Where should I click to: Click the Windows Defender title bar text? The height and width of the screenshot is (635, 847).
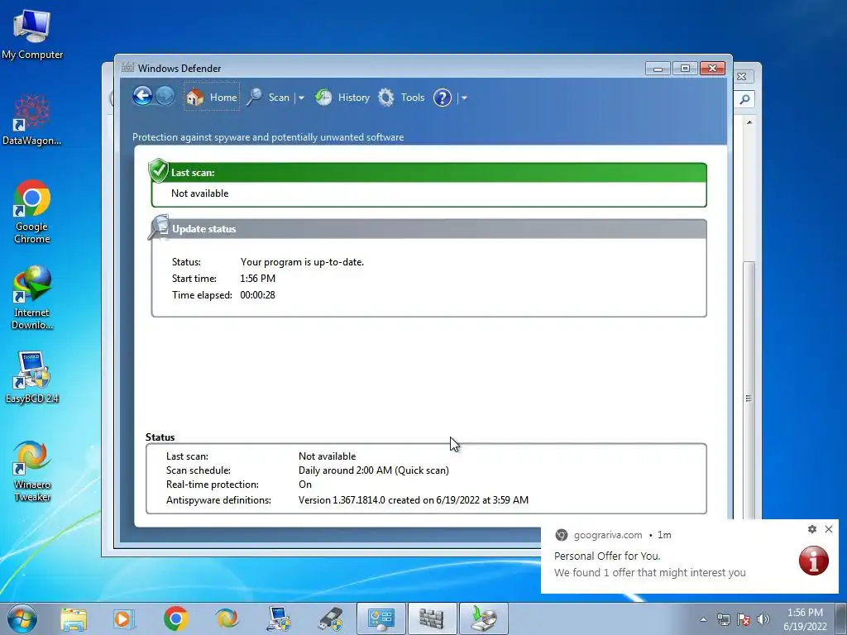[x=179, y=69]
